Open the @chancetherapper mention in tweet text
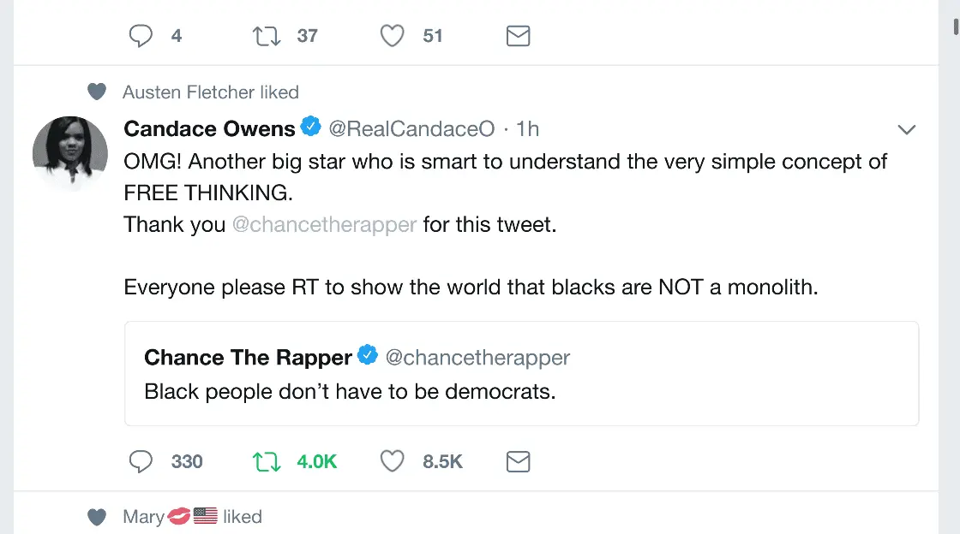 [x=324, y=224]
